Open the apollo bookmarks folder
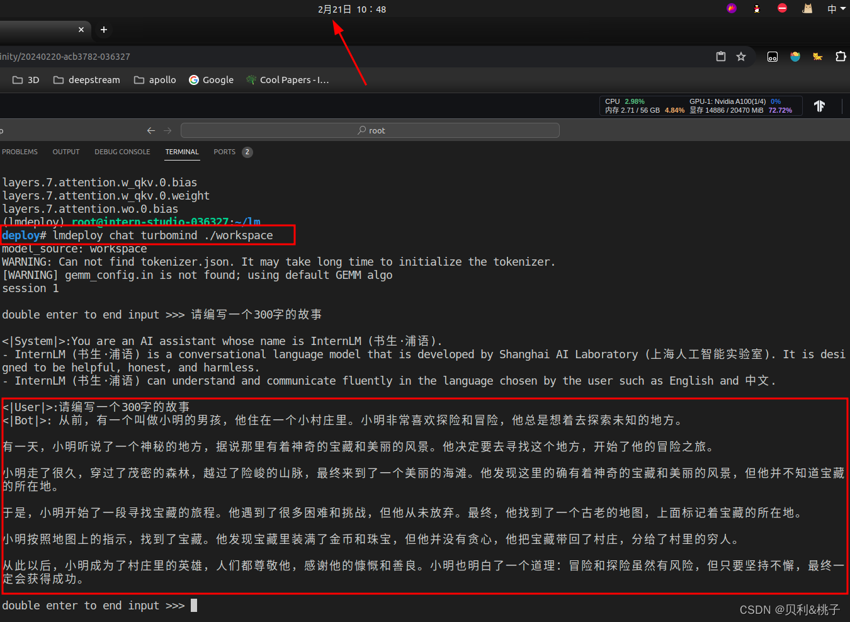This screenshot has width=850, height=622. coord(155,80)
